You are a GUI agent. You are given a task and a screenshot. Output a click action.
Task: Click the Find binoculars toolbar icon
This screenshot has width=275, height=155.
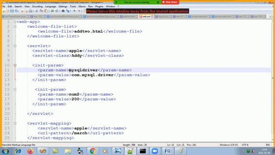[x=63, y=11]
